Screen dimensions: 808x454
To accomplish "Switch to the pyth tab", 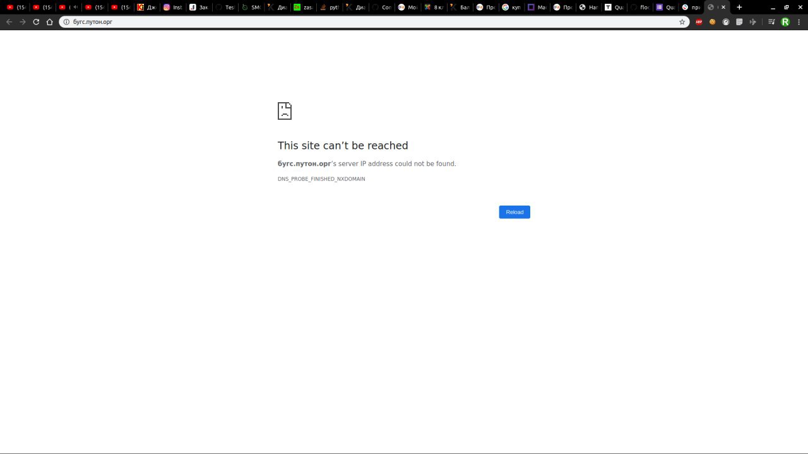I will [x=329, y=7].
